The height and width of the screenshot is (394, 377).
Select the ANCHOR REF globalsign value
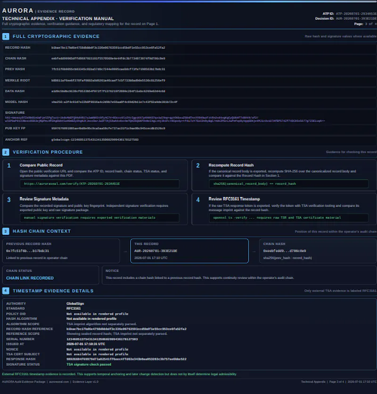coord(95,139)
